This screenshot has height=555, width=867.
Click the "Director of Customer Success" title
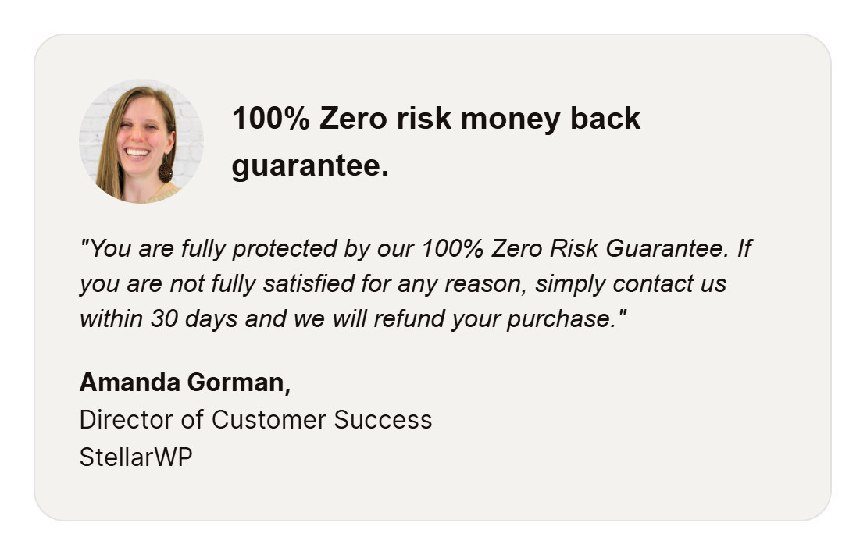pyautogui.click(x=255, y=420)
